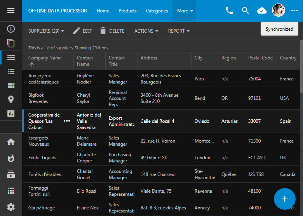Click the cloud synchronized icon

tap(262, 10)
